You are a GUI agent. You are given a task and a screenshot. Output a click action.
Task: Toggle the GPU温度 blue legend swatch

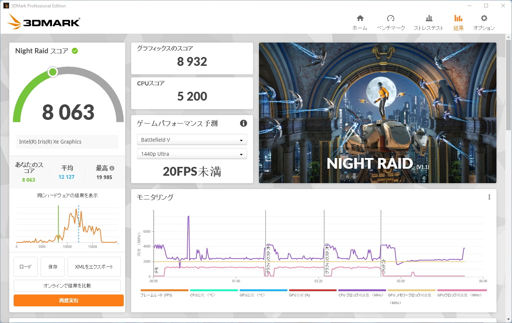pyautogui.click(x=263, y=290)
